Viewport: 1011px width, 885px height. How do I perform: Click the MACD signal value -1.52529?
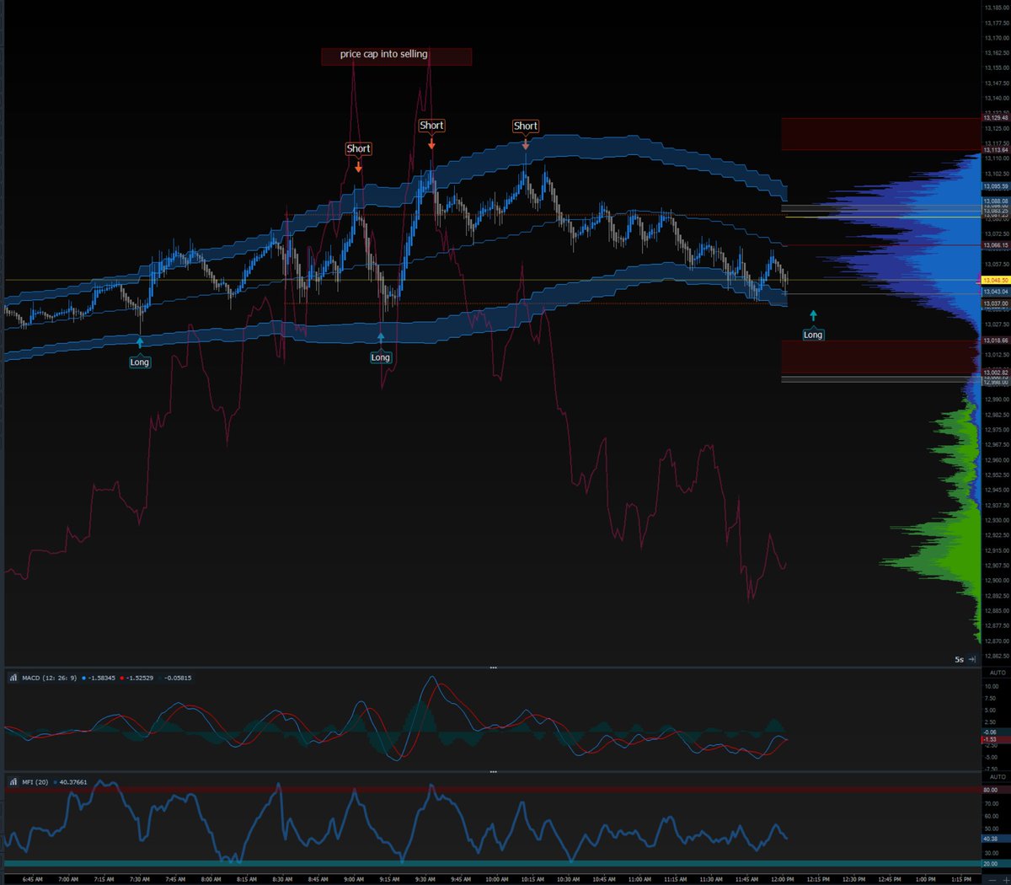138,678
